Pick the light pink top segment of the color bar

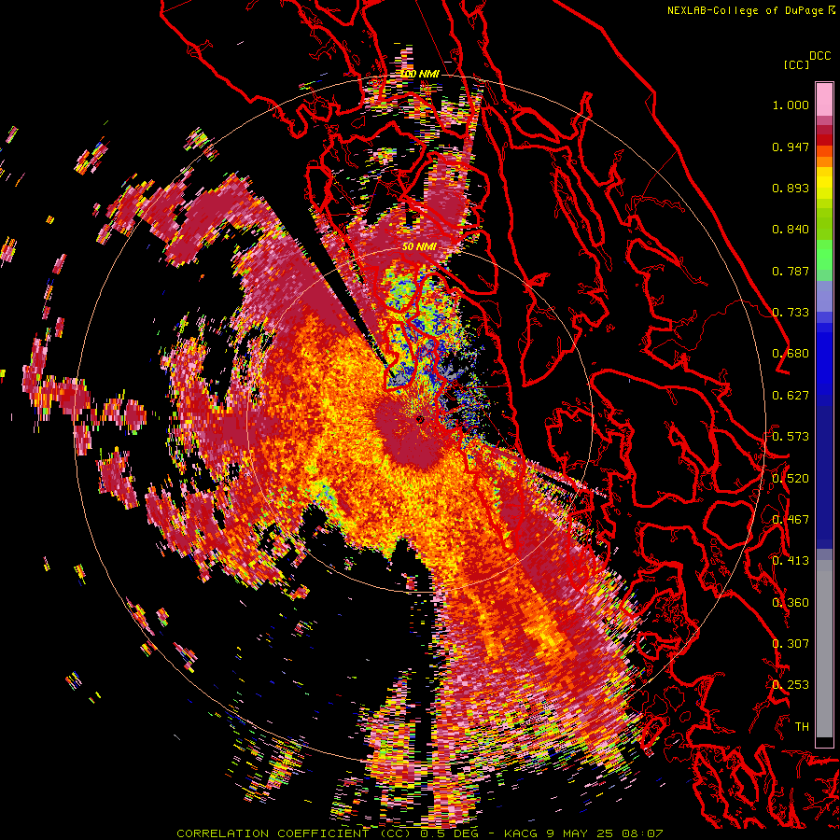point(824,99)
